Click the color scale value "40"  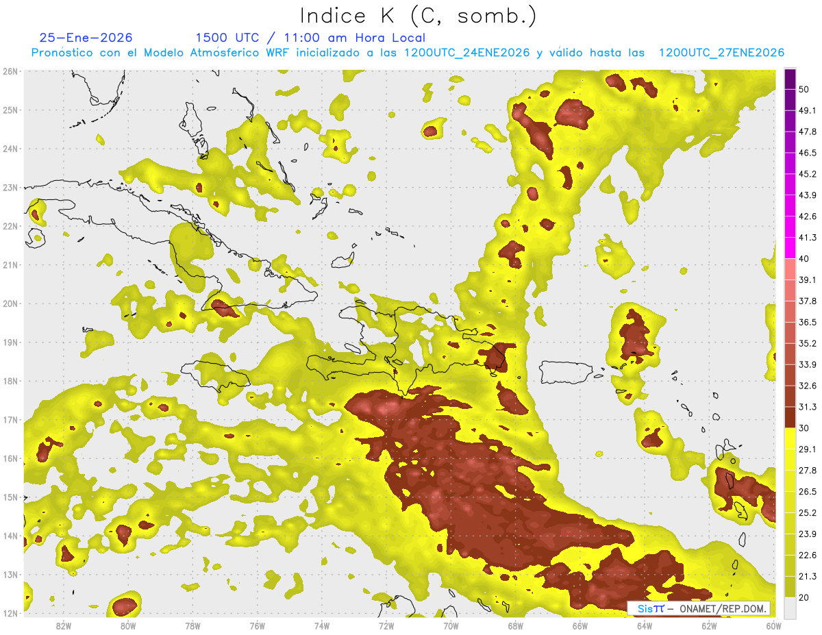[x=804, y=259]
